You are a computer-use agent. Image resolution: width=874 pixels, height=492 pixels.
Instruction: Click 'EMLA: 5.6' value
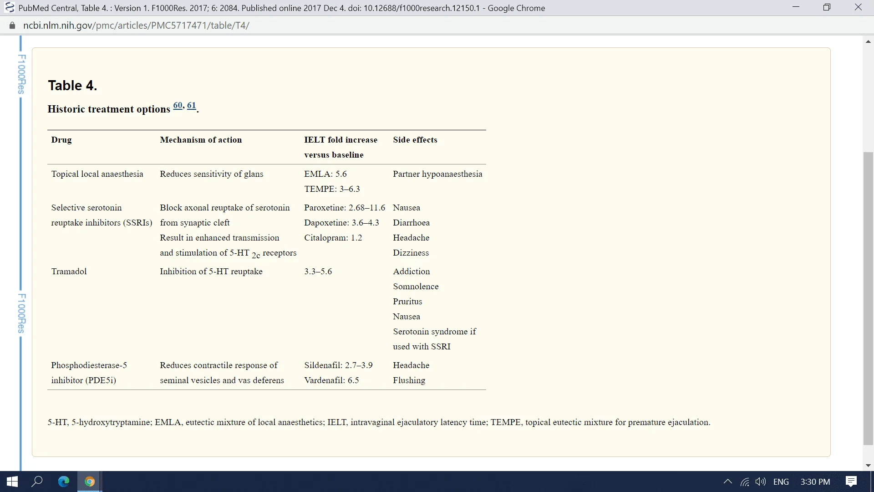pyautogui.click(x=325, y=174)
